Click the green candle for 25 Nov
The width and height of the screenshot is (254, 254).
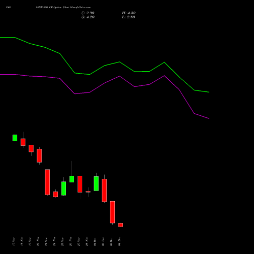pos(63,188)
